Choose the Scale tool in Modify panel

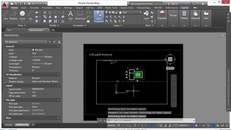click(50, 21)
